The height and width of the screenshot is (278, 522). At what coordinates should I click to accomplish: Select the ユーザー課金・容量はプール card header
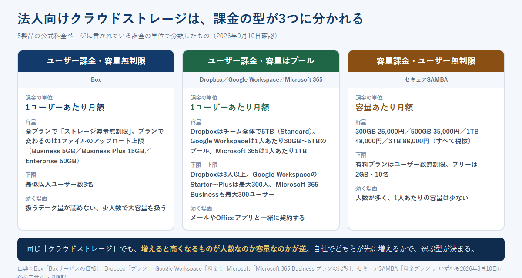click(261, 61)
